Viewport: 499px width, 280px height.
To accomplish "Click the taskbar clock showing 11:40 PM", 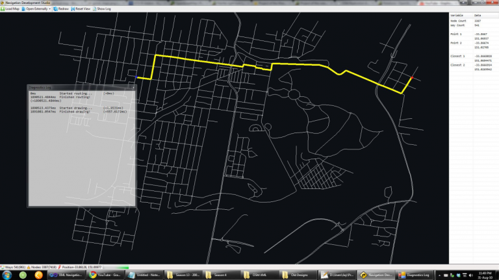I will pyautogui.click(x=485, y=275).
